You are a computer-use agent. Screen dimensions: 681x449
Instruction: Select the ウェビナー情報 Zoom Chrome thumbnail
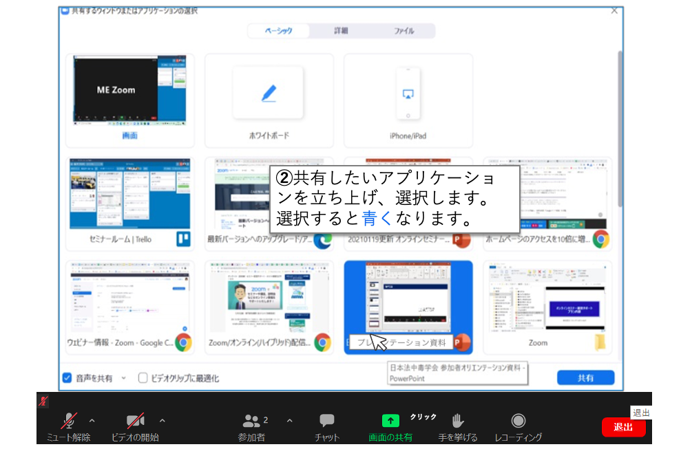click(x=130, y=307)
